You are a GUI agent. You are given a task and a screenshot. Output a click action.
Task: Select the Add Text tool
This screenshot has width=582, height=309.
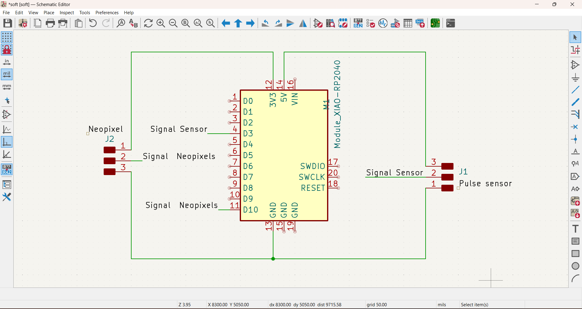[575, 229]
